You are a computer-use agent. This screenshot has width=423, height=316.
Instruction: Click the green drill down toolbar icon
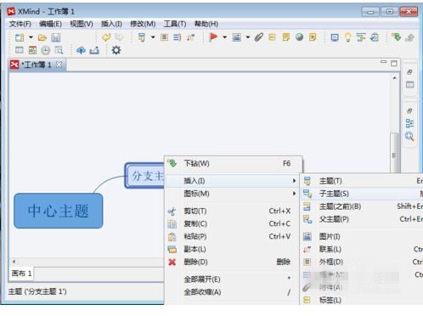tap(396, 37)
